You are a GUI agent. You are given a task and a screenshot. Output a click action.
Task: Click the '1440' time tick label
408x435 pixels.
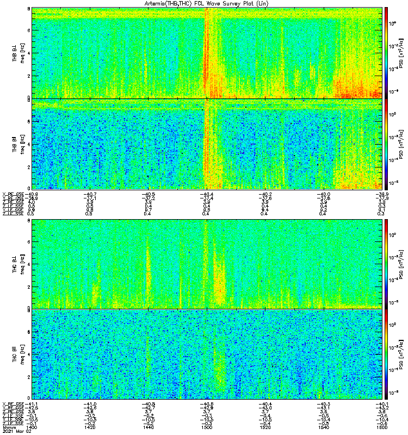tap(148, 427)
